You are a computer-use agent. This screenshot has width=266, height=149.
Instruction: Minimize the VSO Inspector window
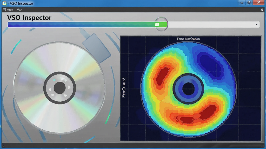tap(242, 3)
